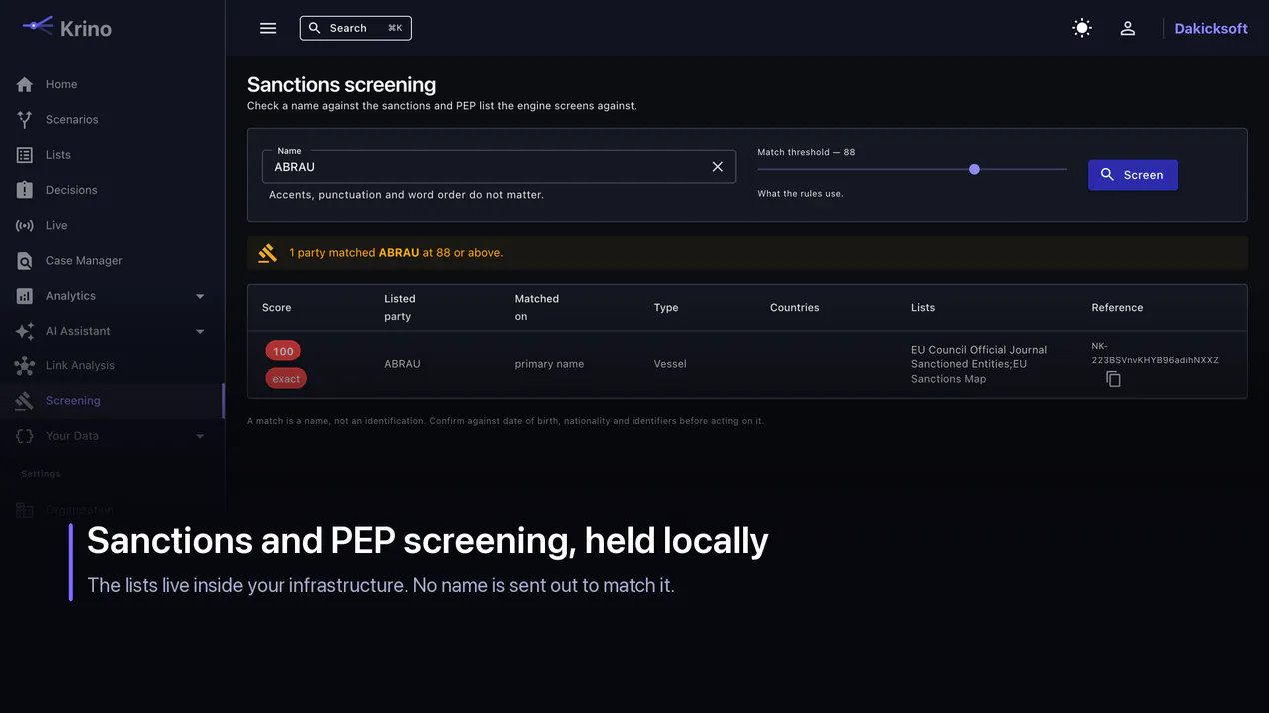The height and width of the screenshot is (713, 1269).
Task: Click the red 100 score badge
Action: (283, 351)
